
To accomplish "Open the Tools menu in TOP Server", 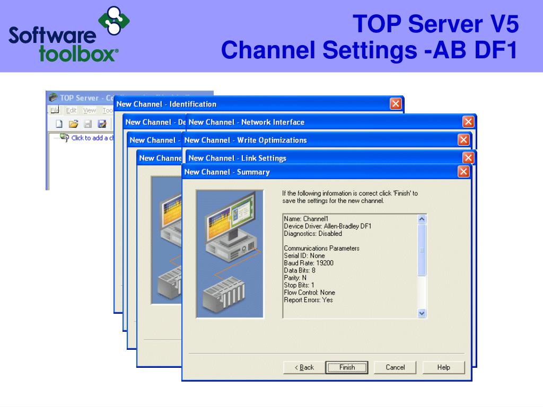I will pos(108,110).
